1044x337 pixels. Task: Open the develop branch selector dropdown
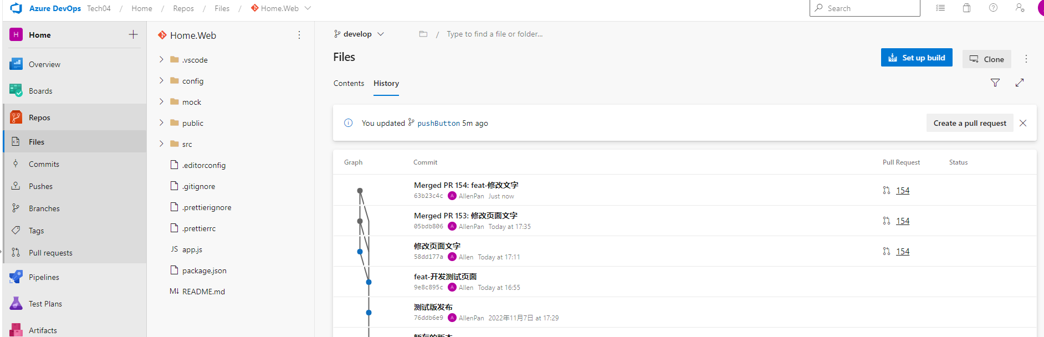[359, 34]
